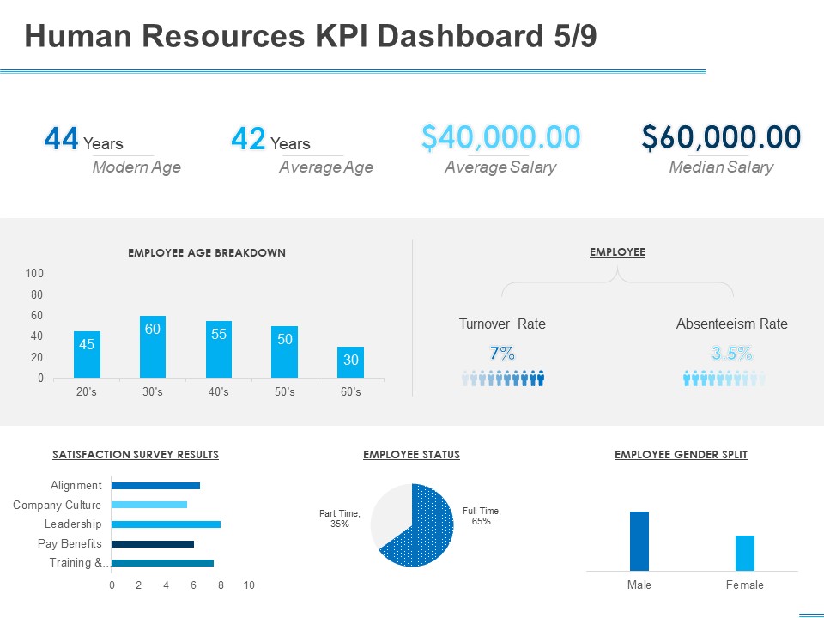This screenshot has width=824, height=618.
Task: Click the Leadership survey bar
Action: pos(166,524)
